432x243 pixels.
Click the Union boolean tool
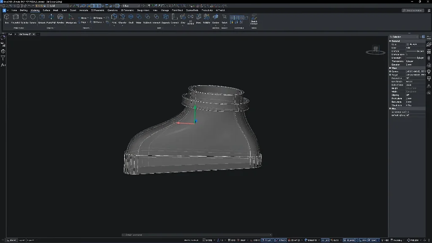click(x=138, y=19)
